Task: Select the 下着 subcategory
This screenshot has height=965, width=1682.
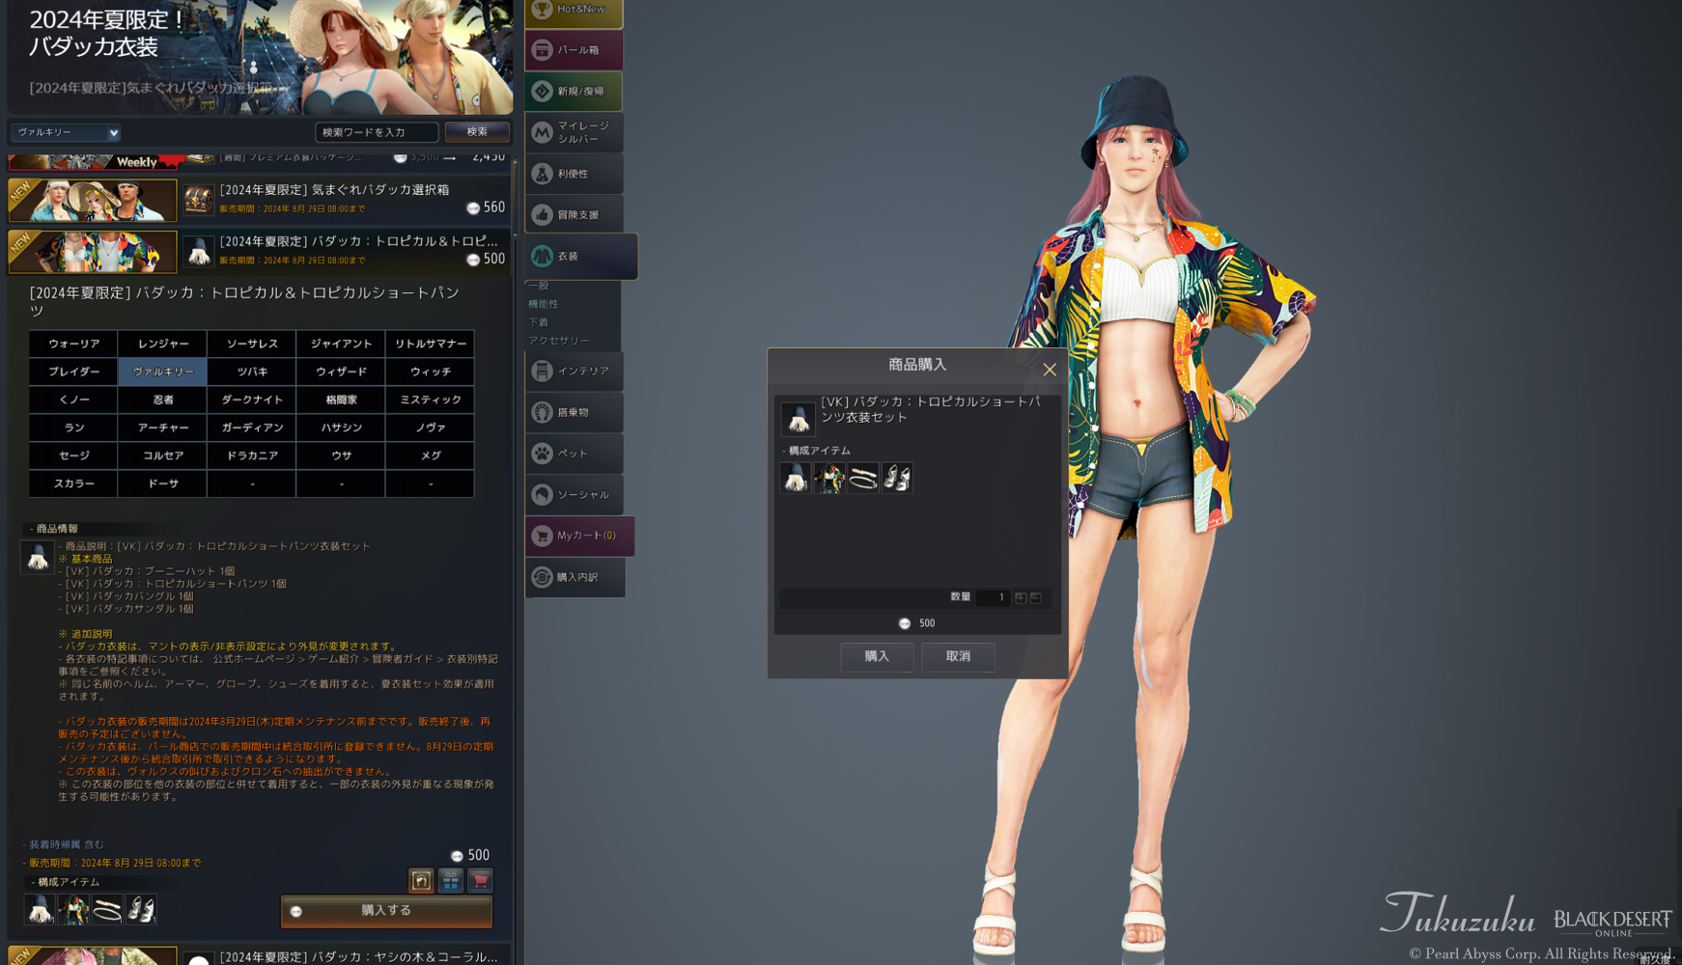Action: [539, 322]
